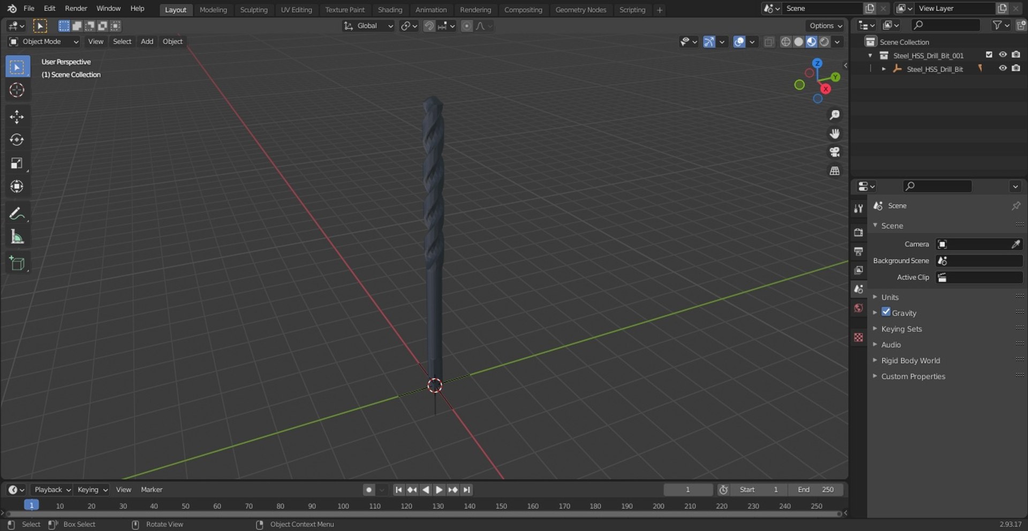Click the Blender logo menu icon
The height and width of the screenshot is (531, 1028).
tap(12, 9)
